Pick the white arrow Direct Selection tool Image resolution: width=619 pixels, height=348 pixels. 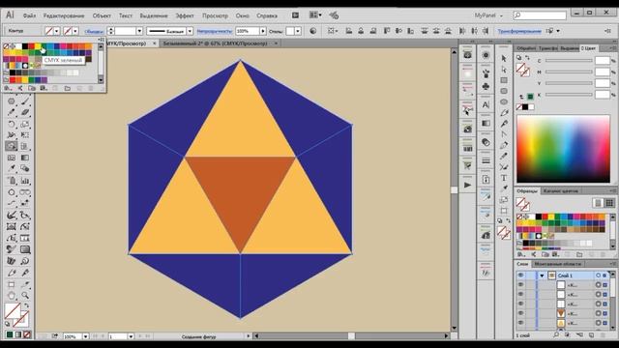[x=504, y=70]
